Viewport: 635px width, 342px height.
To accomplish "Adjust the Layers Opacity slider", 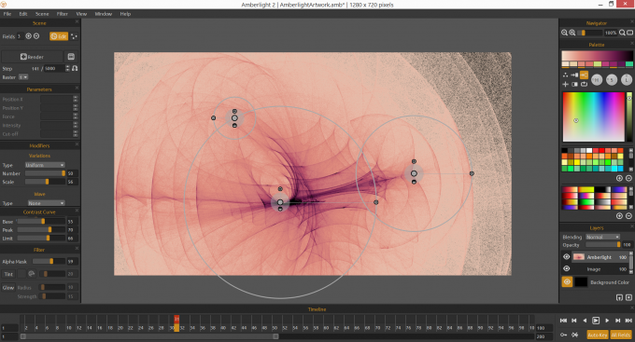I will pyautogui.click(x=603, y=244).
